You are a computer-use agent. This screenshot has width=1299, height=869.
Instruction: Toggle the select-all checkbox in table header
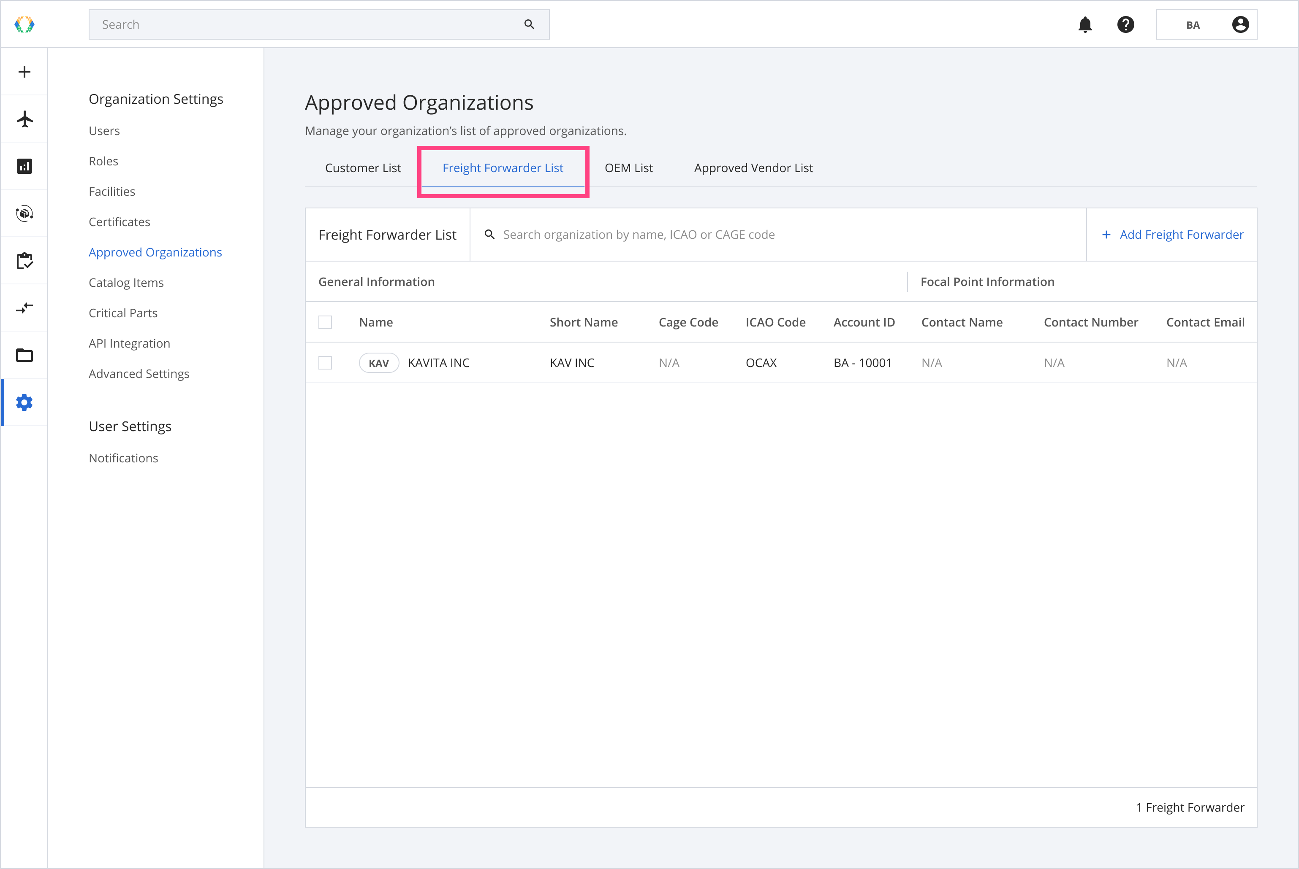(325, 322)
